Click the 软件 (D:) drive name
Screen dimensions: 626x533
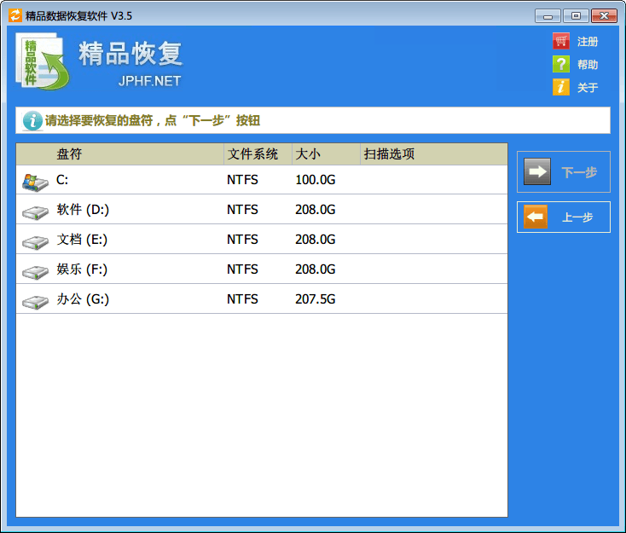(x=83, y=210)
